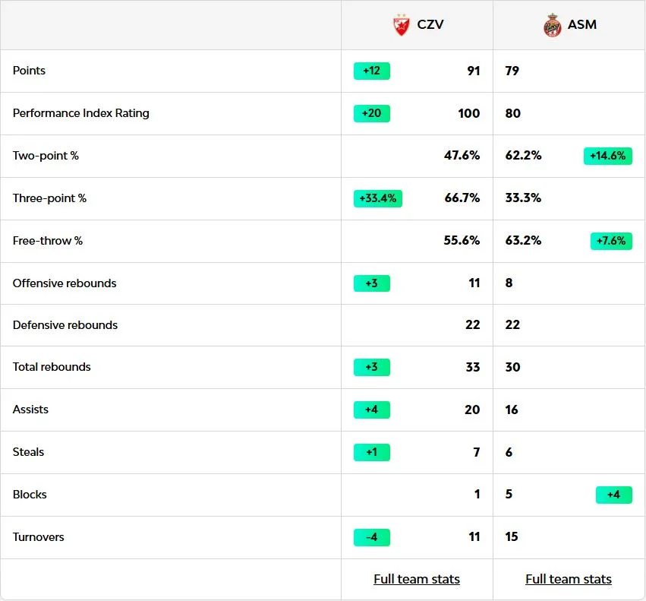Click the +4 assists badge
This screenshot has height=601, width=646.
pos(372,410)
